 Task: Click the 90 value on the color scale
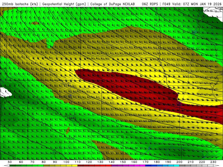tap(55, 162)
